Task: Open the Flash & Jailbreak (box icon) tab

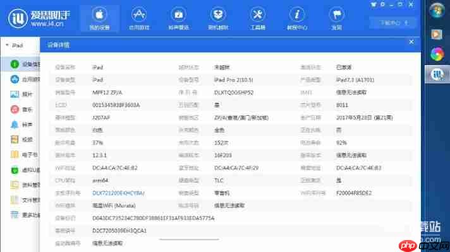Action: tap(218, 18)
